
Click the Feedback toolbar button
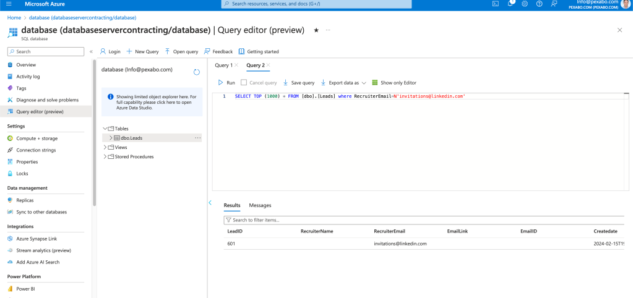218,51
